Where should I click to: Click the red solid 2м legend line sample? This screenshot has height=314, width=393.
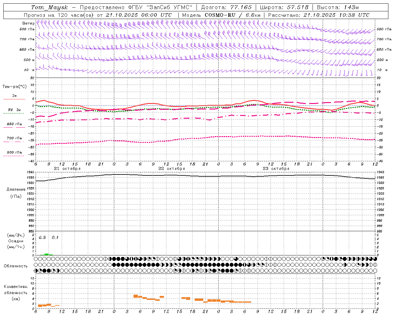pos(14,99)
